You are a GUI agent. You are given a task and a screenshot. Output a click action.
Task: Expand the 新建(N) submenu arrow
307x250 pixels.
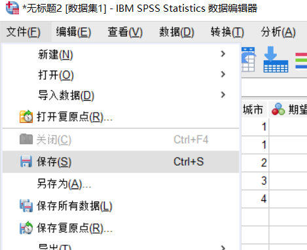(223, 54)
